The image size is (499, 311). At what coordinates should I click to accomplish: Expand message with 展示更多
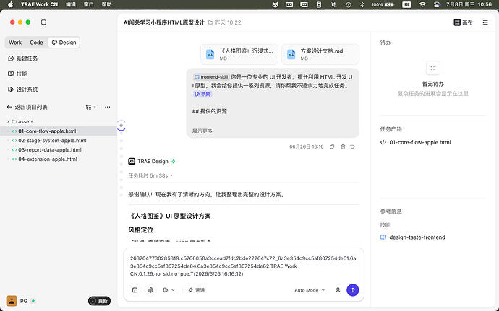(x=202, y=131)
